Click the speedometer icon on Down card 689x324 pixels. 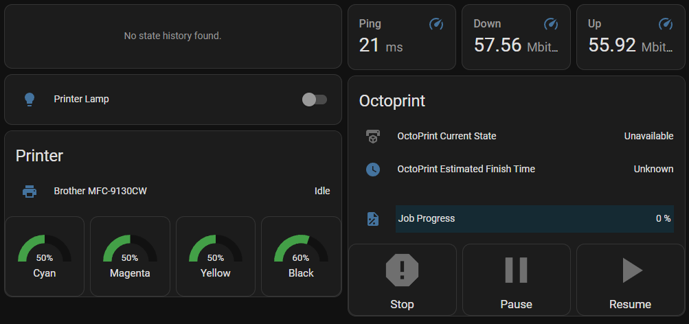pos(550,24)
